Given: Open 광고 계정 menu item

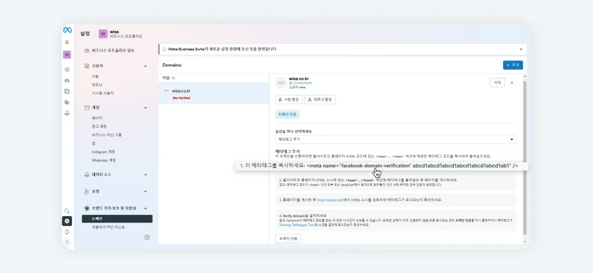Looking at the screenshot, I should point(99,126).
